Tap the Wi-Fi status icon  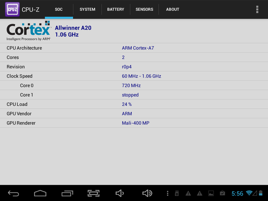[249, 193]
